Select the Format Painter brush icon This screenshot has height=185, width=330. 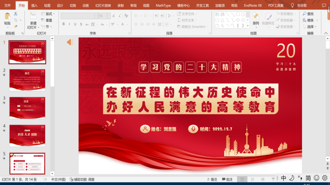16,26
